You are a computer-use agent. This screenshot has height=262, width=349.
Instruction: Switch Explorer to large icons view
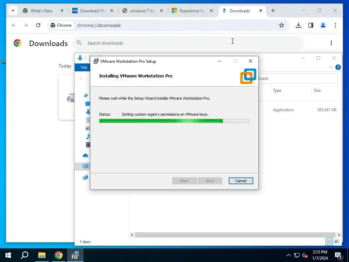coord(337,242)
